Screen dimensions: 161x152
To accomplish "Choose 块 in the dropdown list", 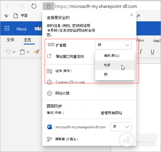I will (115, 74).
